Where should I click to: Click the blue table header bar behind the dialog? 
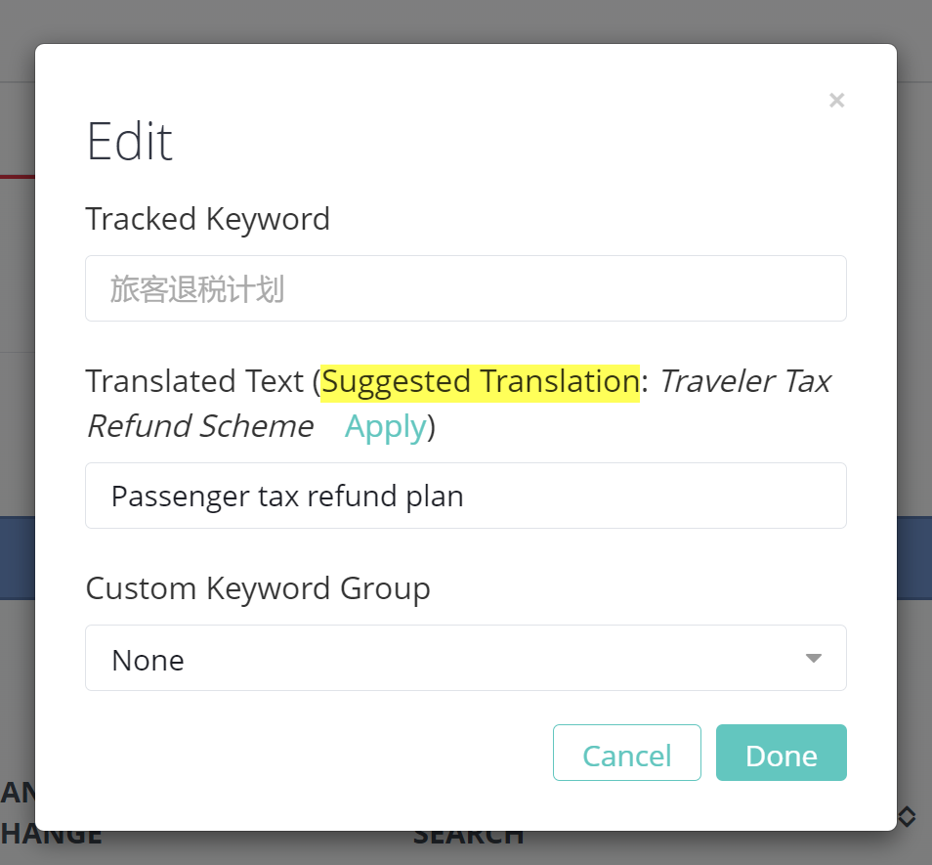coord(913,557)
